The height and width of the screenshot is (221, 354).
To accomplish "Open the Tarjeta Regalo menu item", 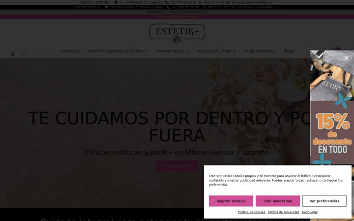I will point(260,51).
